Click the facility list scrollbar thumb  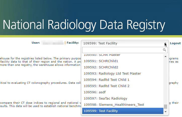pyautogui.click(x=165, y=107)
